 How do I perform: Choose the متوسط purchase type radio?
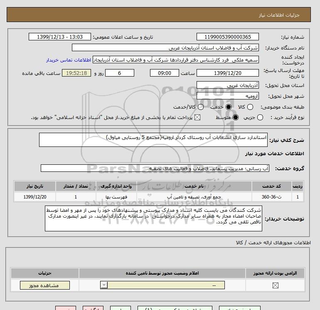236,117
